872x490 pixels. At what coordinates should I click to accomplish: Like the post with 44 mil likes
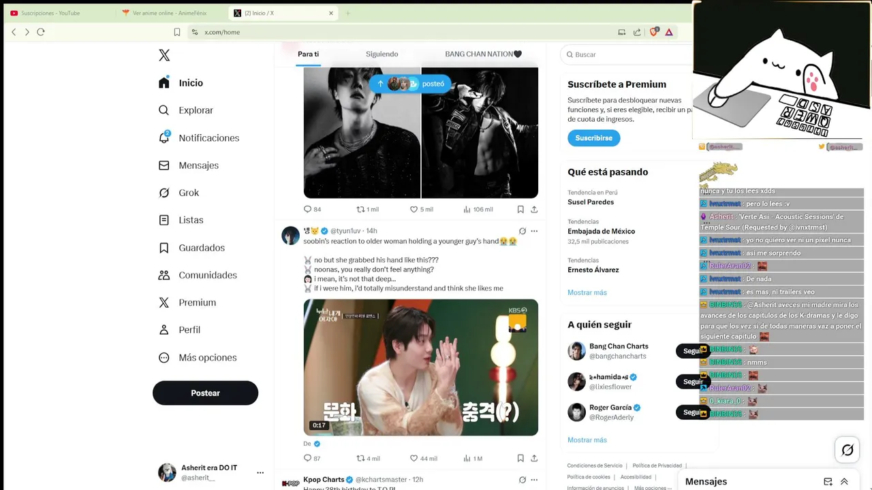(423, 459)
